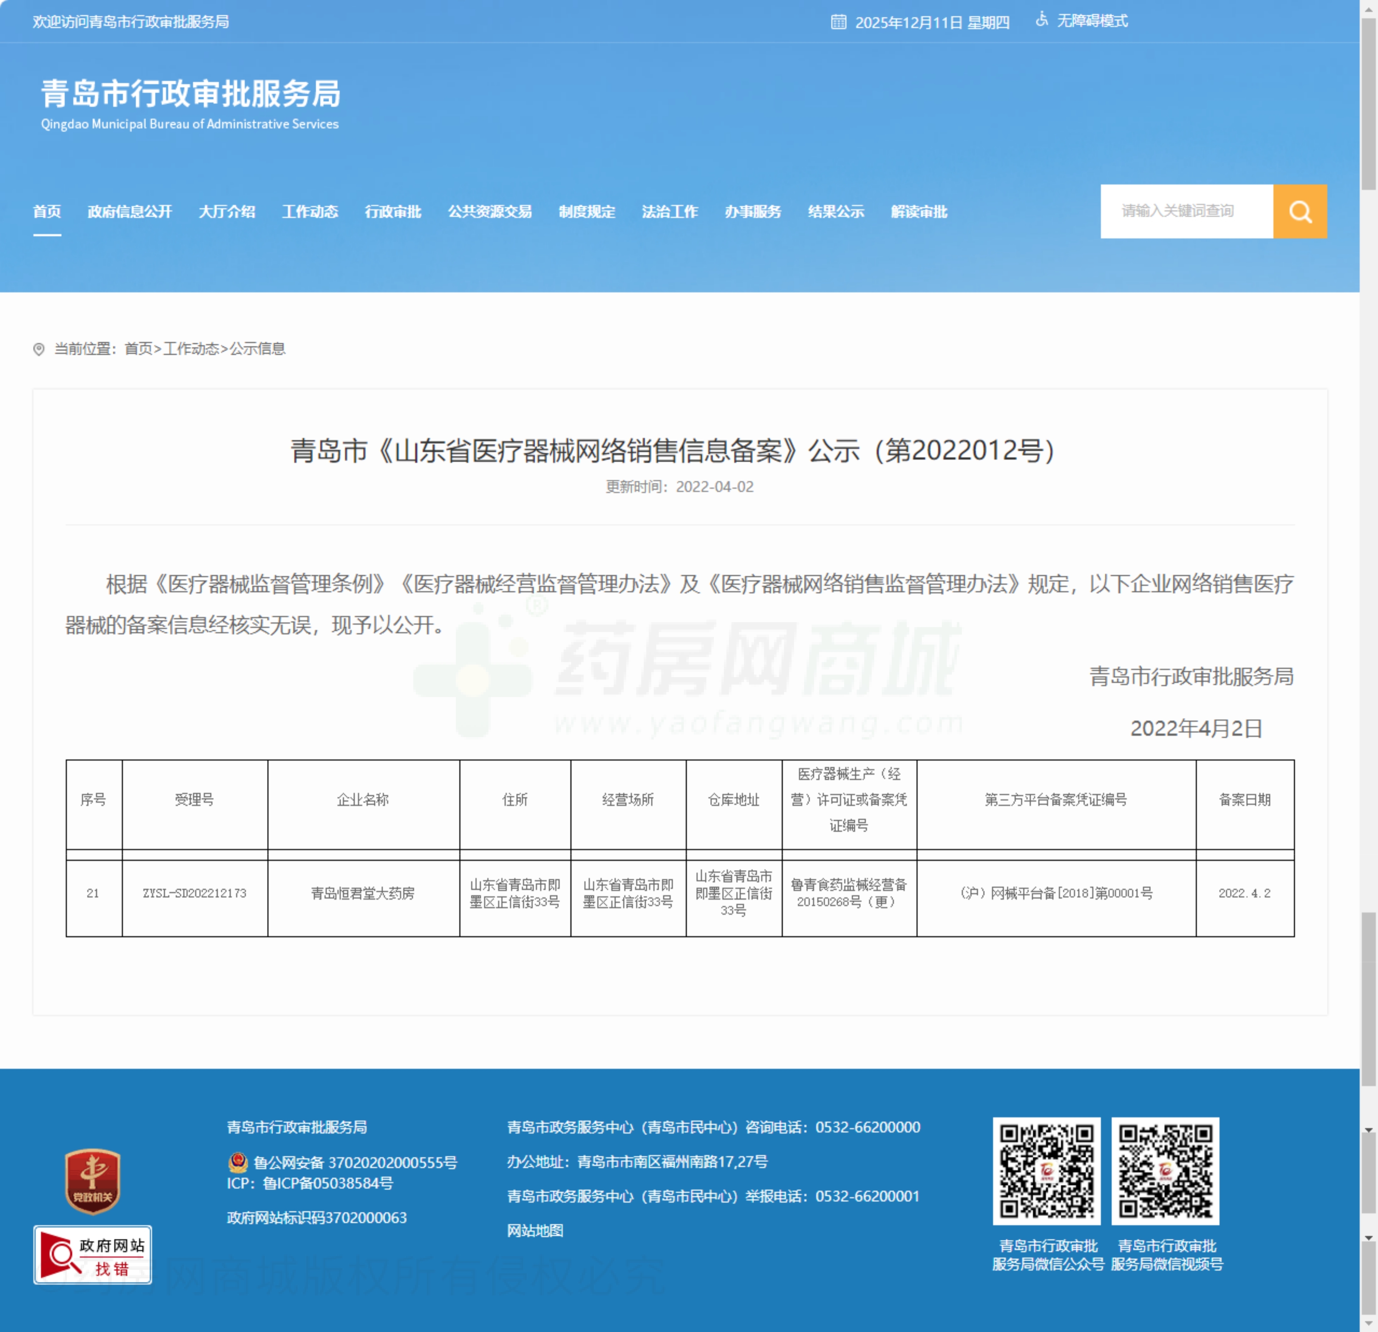
Task: Click the 青岛市行政审批服务局微信公众号 QR code
Action: coord(1046,1171)
